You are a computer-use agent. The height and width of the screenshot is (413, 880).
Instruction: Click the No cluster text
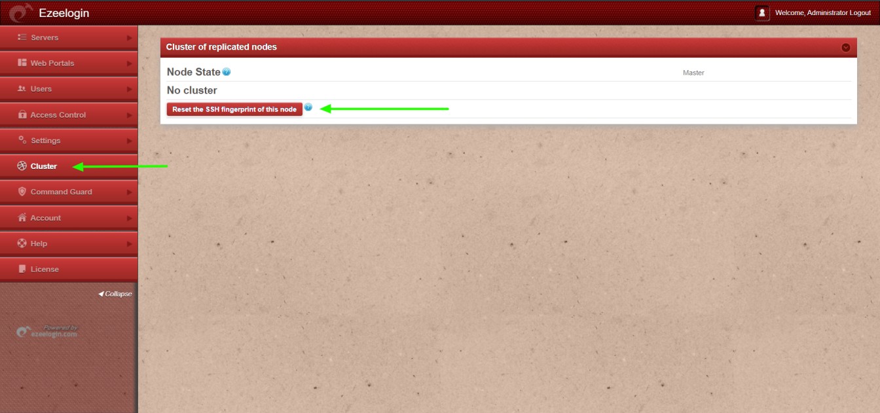pyautogui.click(x=192, y=90)
